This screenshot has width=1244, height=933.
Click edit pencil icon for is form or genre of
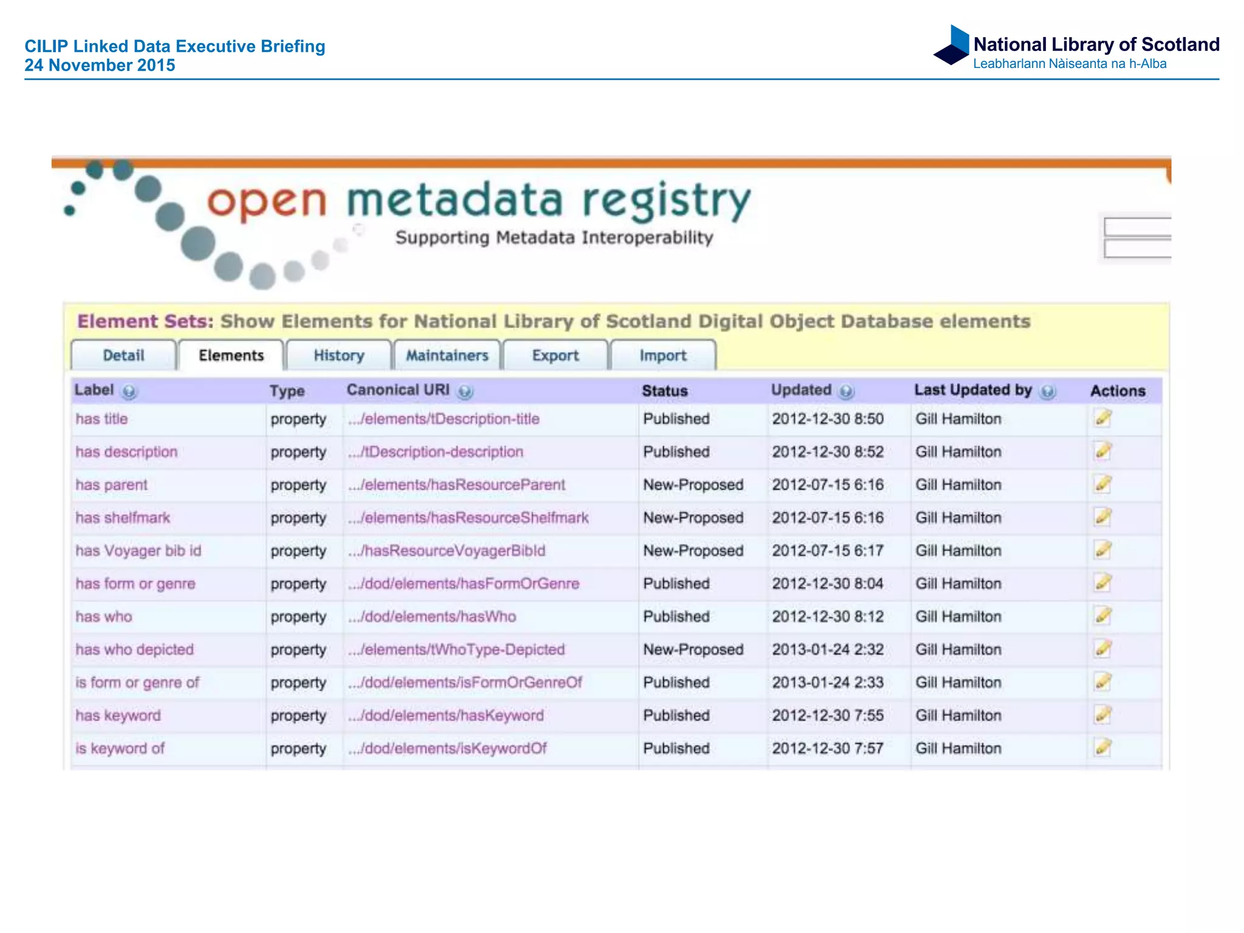click(x=1102, y=682)
